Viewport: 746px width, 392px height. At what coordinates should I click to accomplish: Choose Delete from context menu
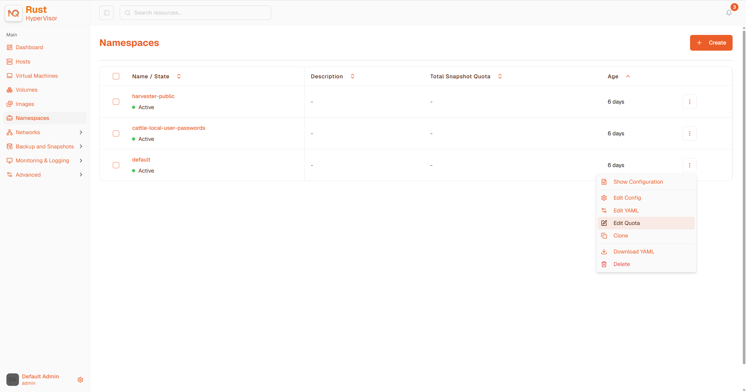646,264
